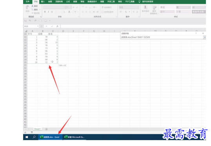Screen dimensions: 211x146
Task: Select the Sheet1 worksheet tab
Action: [37, 129]
